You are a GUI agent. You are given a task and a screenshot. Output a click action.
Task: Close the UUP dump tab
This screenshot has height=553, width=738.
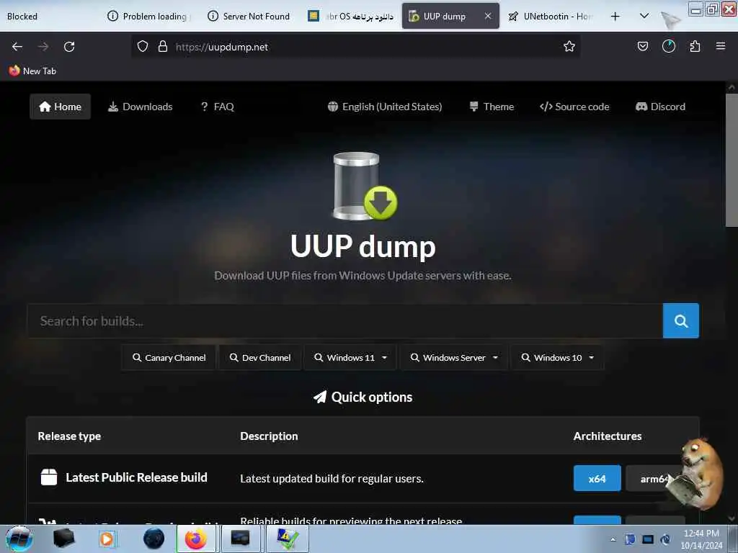tap(488, 16)
